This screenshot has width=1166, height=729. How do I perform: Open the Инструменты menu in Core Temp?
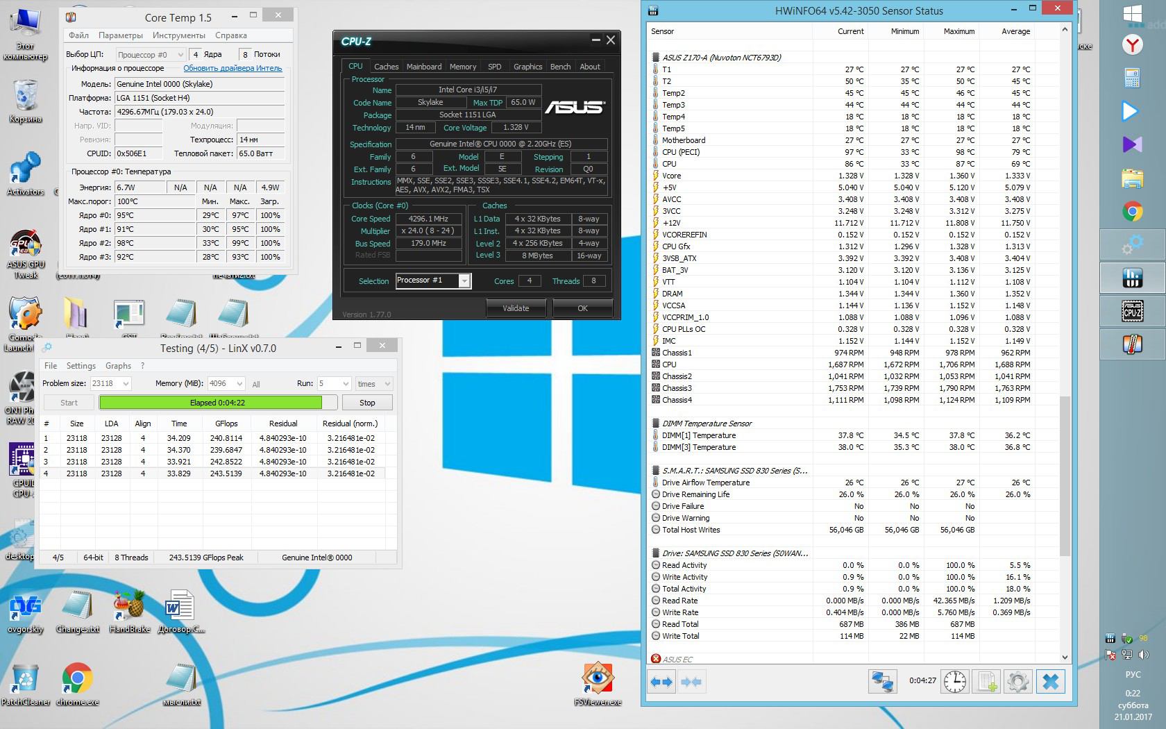click(179, 35)
